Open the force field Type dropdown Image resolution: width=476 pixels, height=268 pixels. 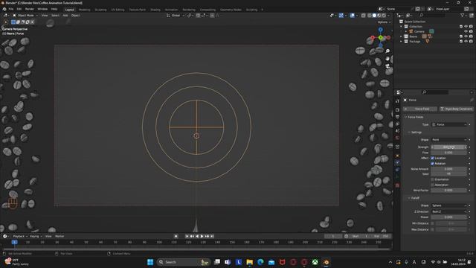pos(449,124)
